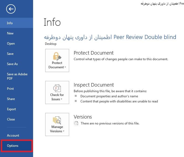Click the small document icon under Versions

tap(76, 123)
